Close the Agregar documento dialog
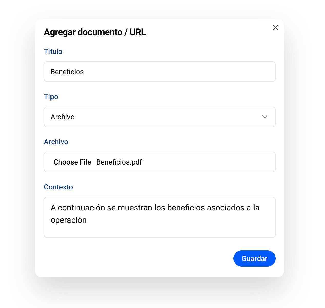The image size is (325, 308). point(276,27)
